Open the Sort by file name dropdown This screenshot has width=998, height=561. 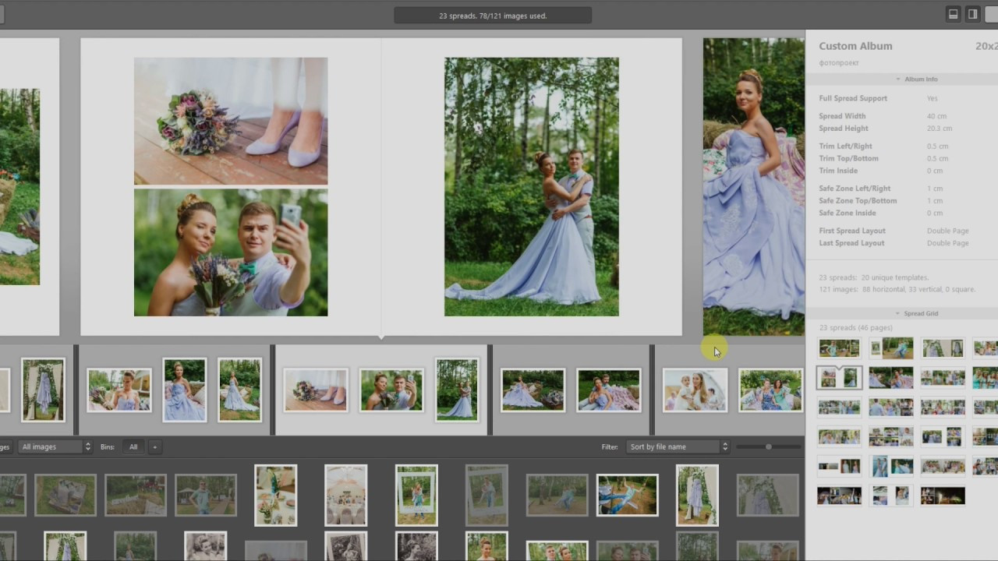coord(678,446)
